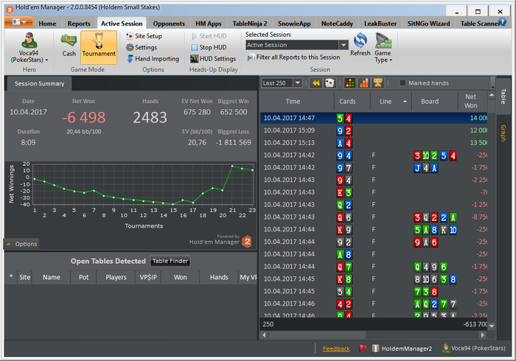Switch game mode to Cash
Viewport: 516px width, 361px height.
pyautogui.click(x=69, y=46)
